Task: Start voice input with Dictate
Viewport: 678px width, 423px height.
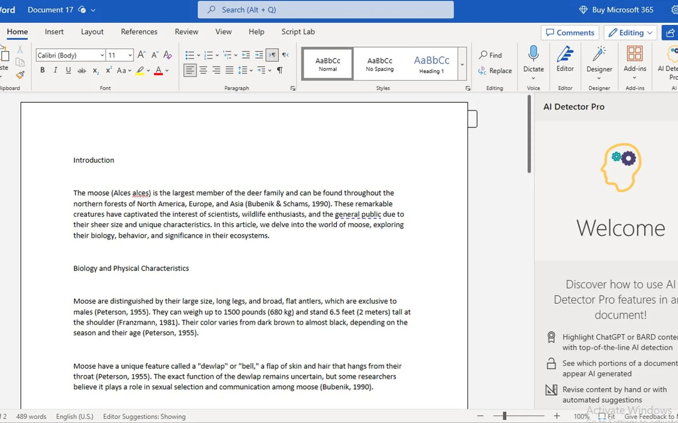Action: [534, 59]
